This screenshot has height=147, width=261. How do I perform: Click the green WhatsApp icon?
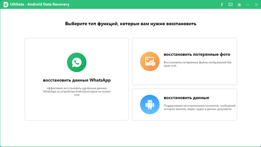77,62
